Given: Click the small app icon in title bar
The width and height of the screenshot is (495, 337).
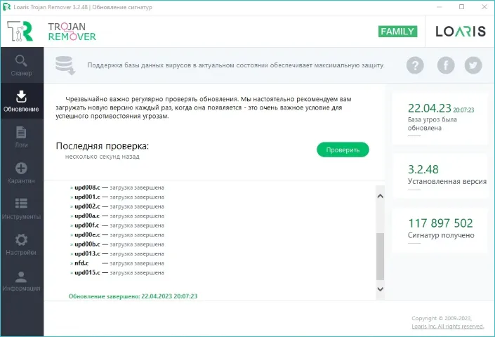Looking at the screenshot, I should 6,7.
